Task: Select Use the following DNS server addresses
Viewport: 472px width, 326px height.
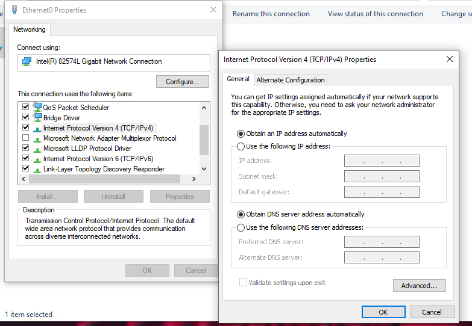Action: tap(241, 227)
